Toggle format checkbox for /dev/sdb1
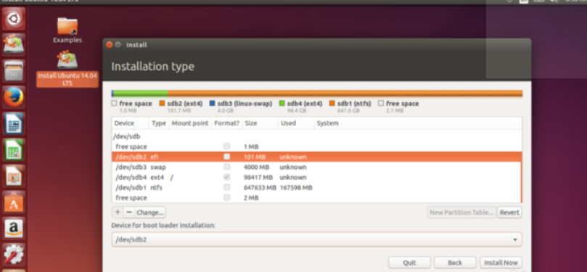587x272 pixels. 227,187
